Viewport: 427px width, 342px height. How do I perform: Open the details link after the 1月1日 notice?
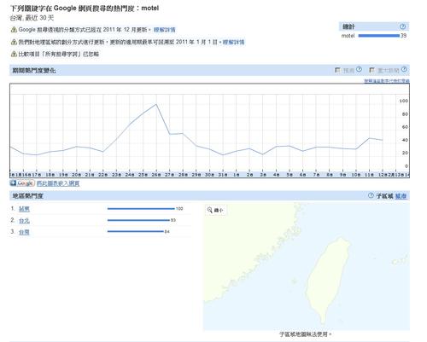tap(233, 42)
